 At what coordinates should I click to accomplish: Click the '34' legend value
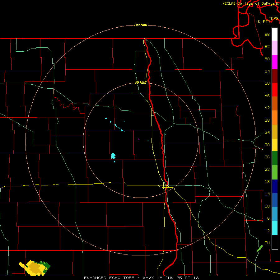267,132
